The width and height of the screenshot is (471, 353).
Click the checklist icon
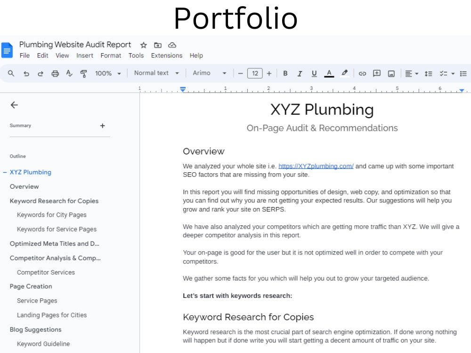pyautogui.click(x=443, y=73)
